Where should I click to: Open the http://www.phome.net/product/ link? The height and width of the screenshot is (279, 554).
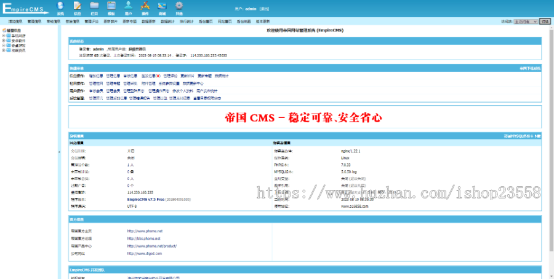(152, 246)
